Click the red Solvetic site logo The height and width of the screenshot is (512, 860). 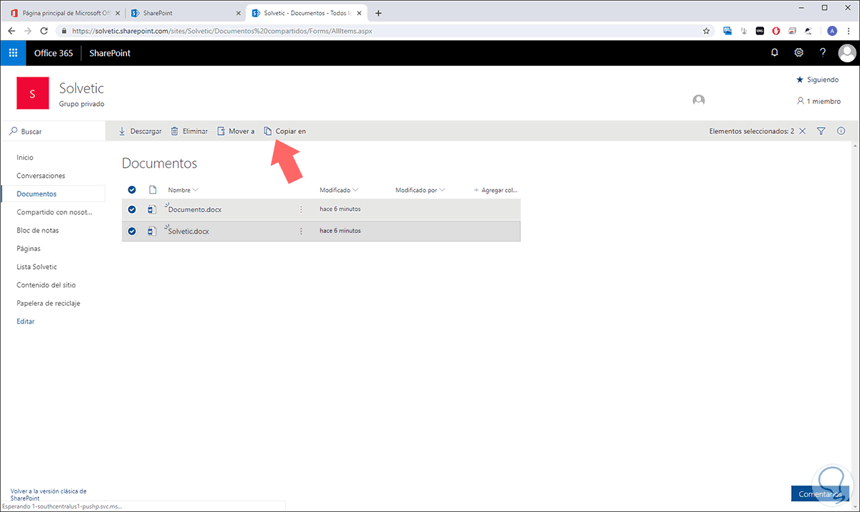click(32, 94)
